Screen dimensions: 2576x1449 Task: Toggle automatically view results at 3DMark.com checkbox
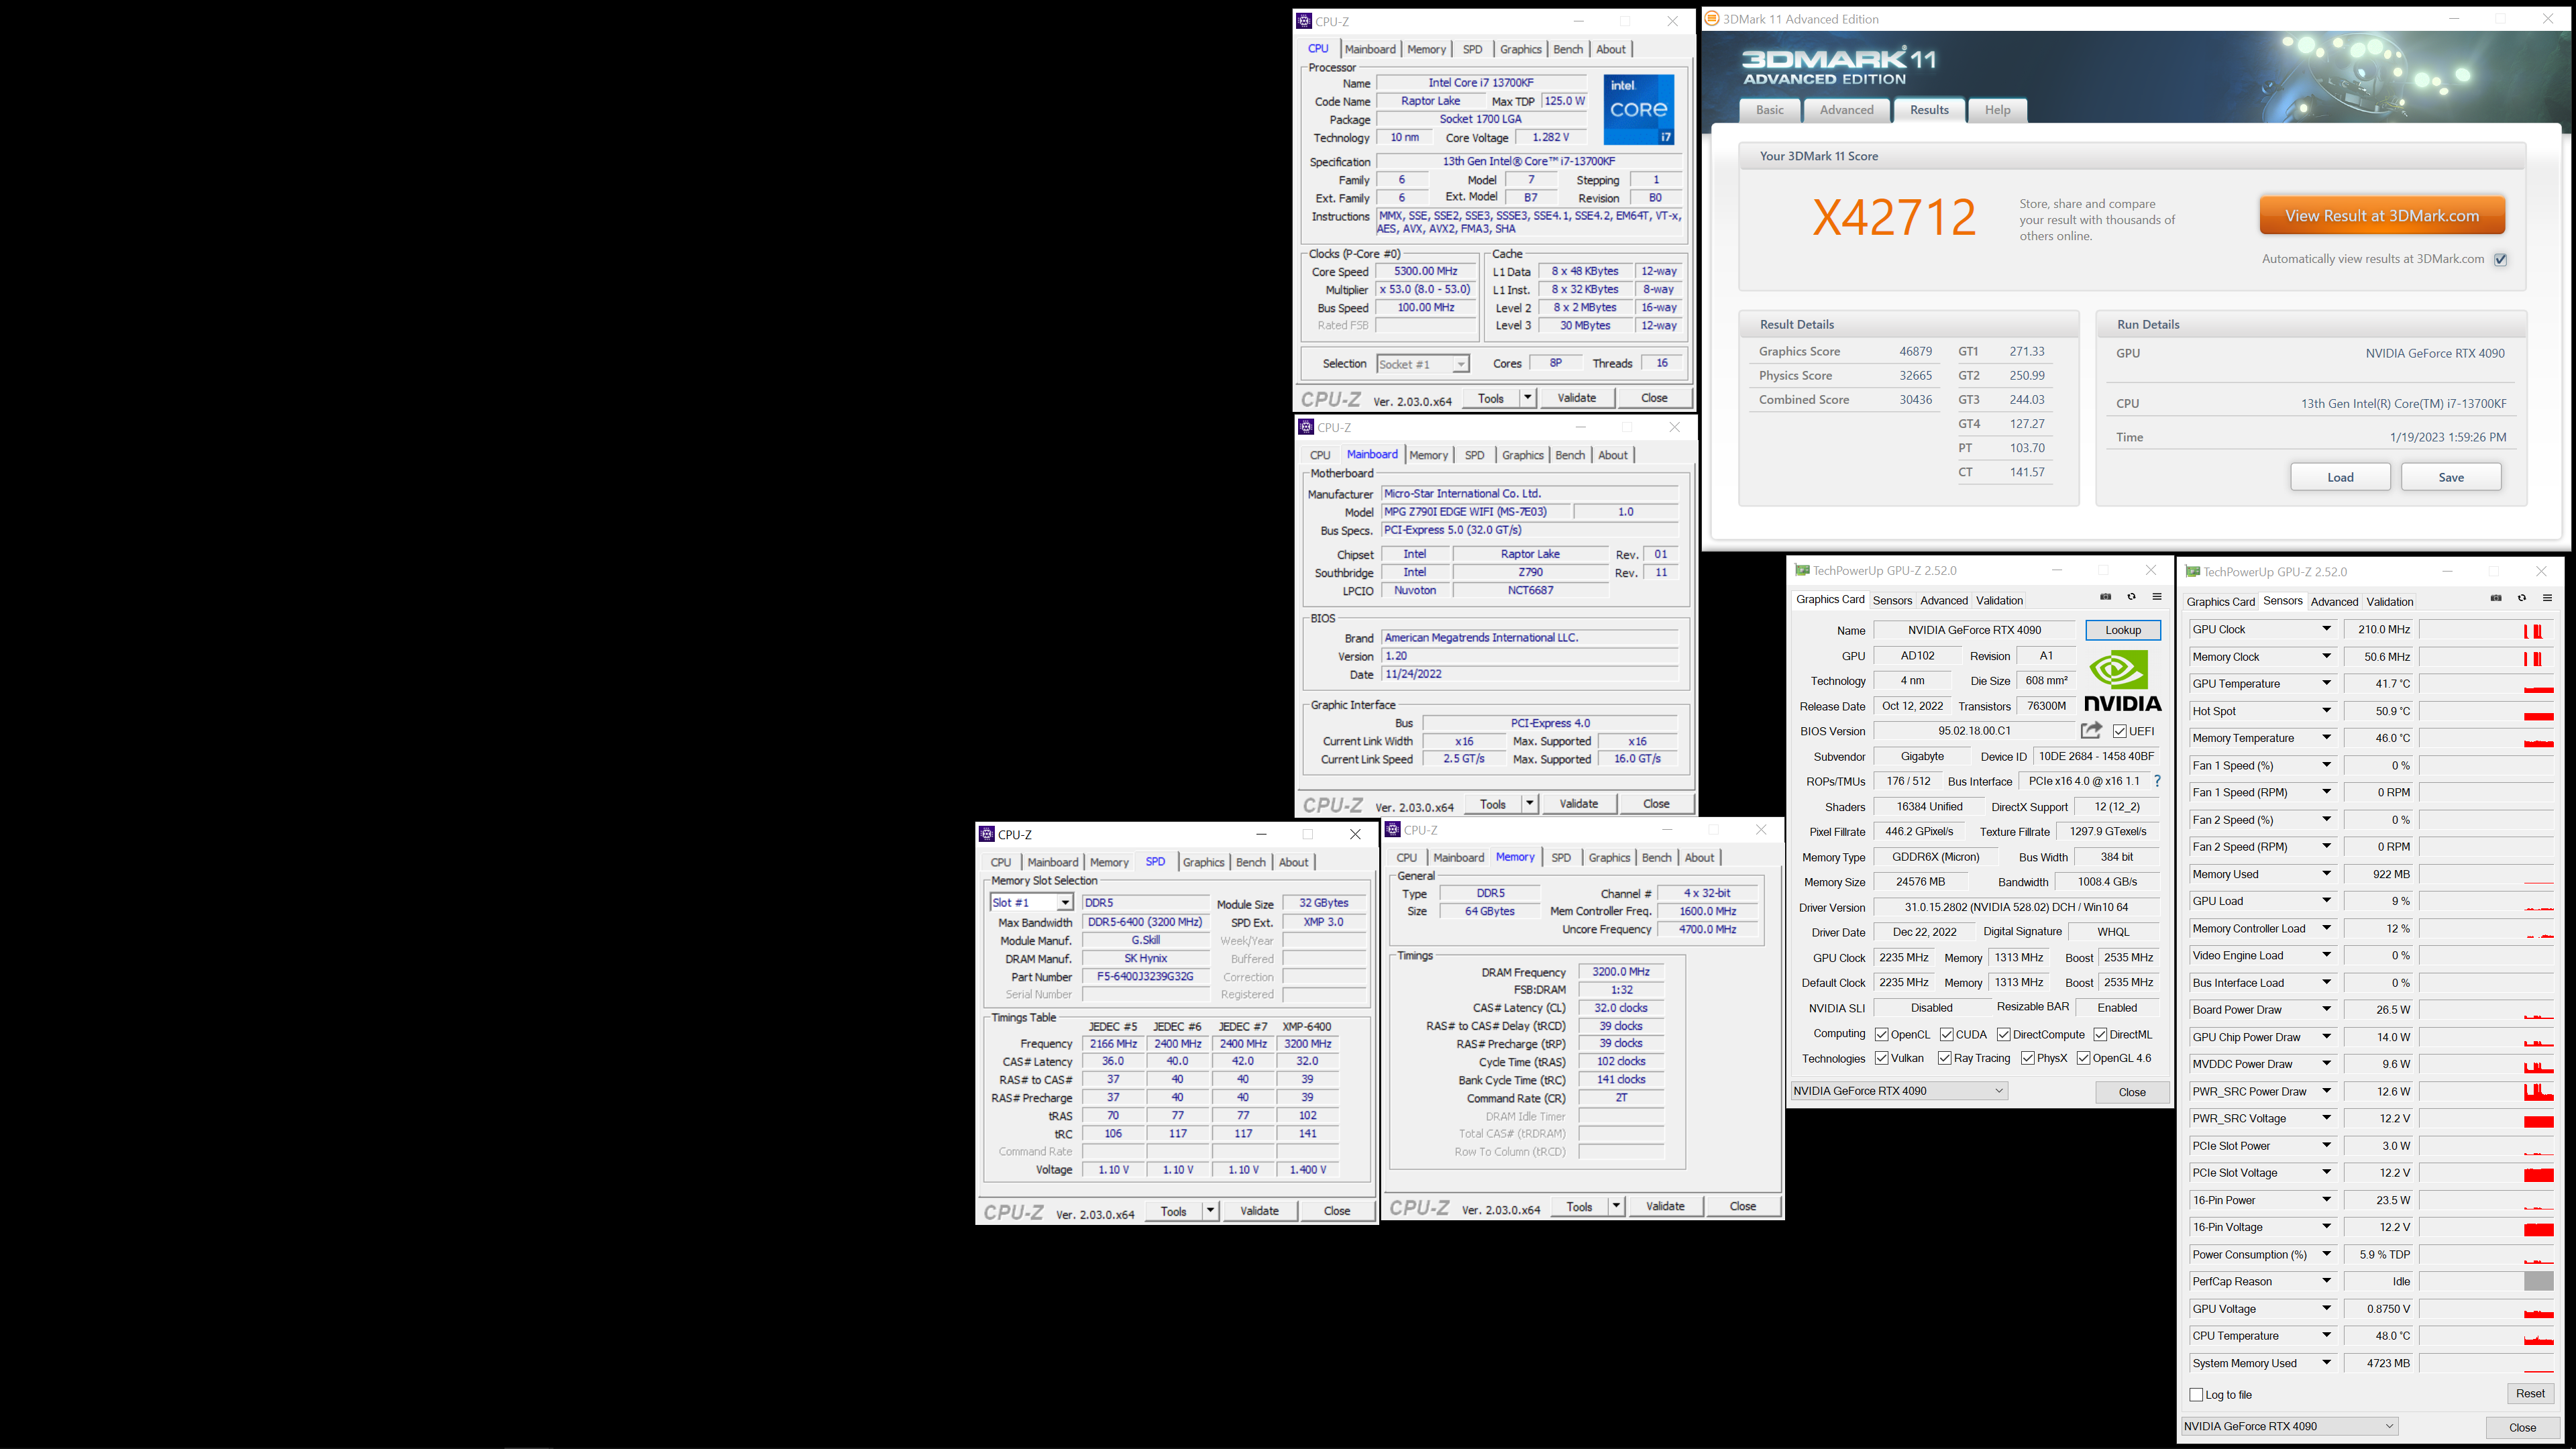point(2501,259)
